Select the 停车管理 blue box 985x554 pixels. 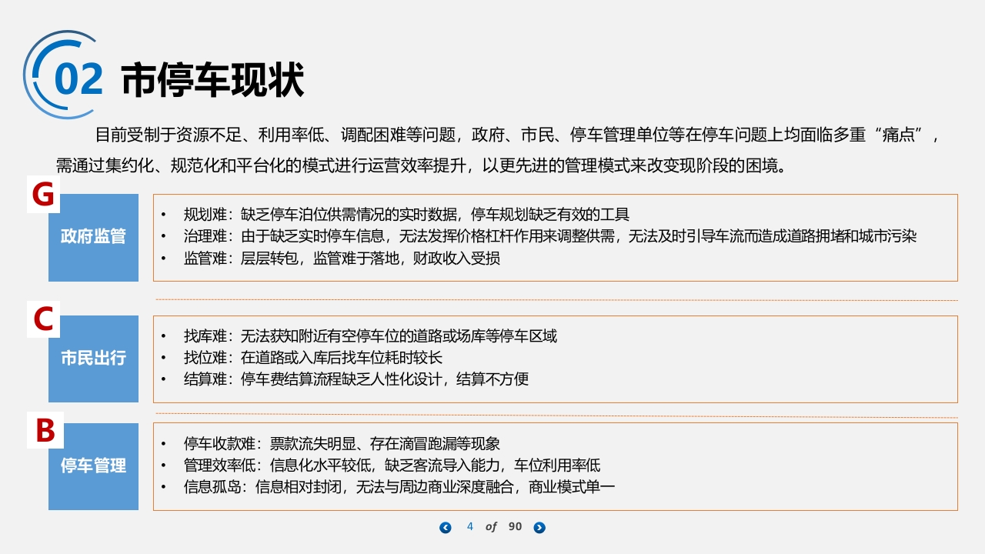(x=93, y=466)
